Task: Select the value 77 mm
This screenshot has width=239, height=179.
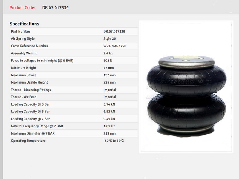Action: pyautogui.click(x=108, y=68)
